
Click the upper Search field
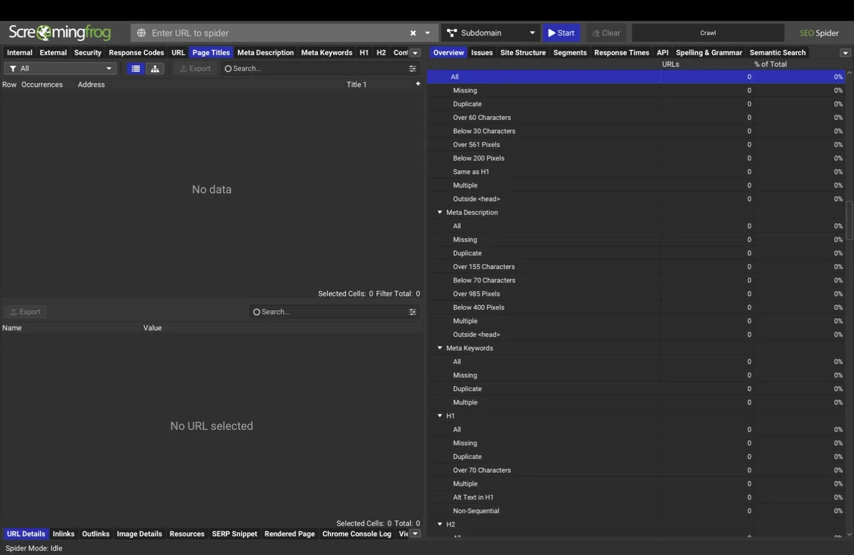pos(314,69)
